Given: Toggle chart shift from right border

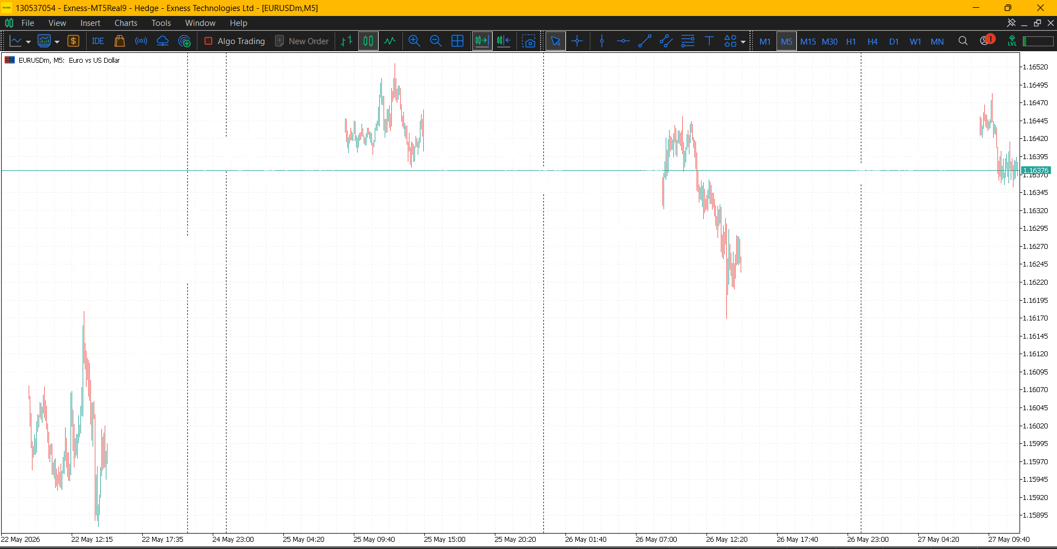Looking at the screenshot, I should click(504, 41).
